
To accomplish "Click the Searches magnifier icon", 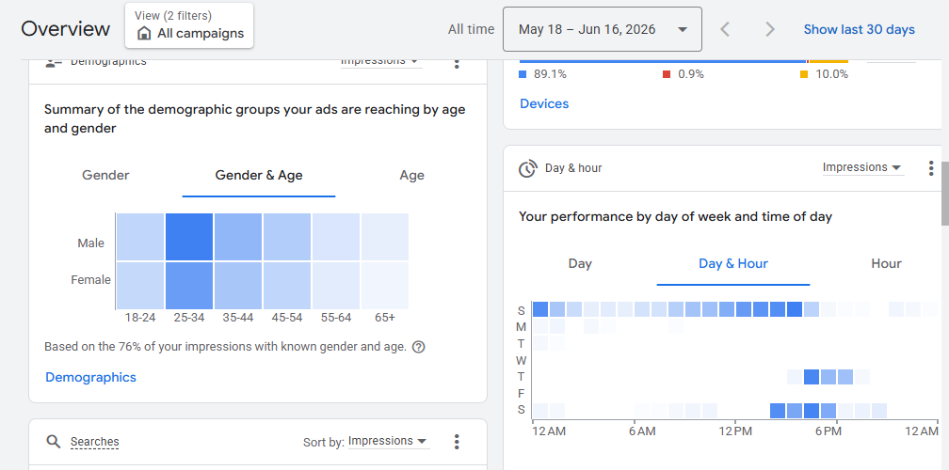I will (x=54, y=442).
